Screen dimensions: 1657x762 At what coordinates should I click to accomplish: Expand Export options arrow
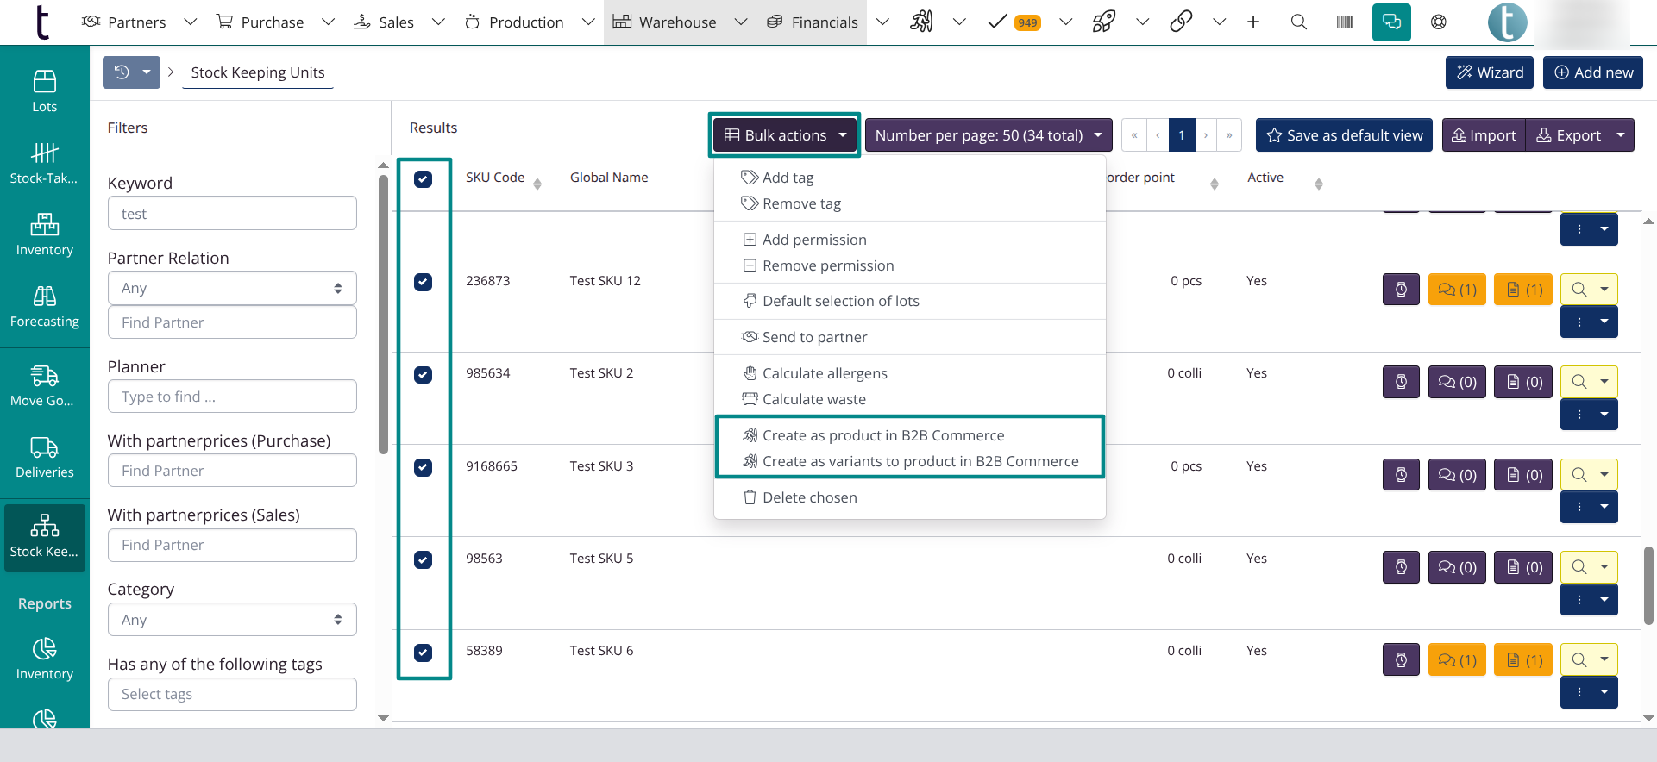(1621, 135)
